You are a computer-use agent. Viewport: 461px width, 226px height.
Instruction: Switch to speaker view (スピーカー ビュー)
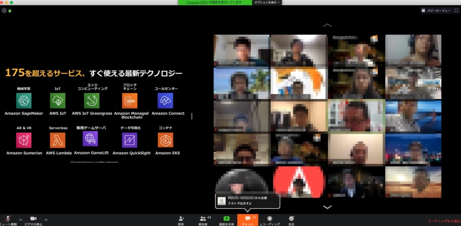[436, 10]
